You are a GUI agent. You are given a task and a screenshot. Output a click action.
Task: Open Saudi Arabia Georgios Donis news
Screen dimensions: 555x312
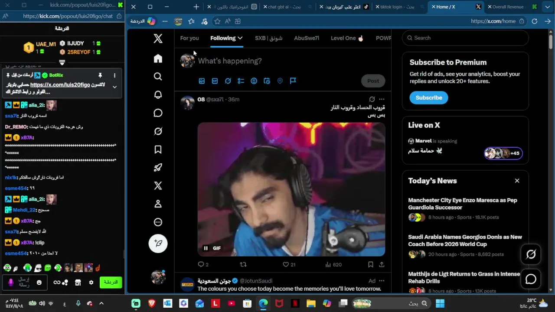465,240
